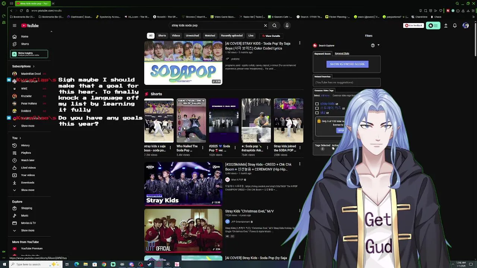Open the 'You' section chevron
Screen dimensions: 477x268
pos(20,138)
